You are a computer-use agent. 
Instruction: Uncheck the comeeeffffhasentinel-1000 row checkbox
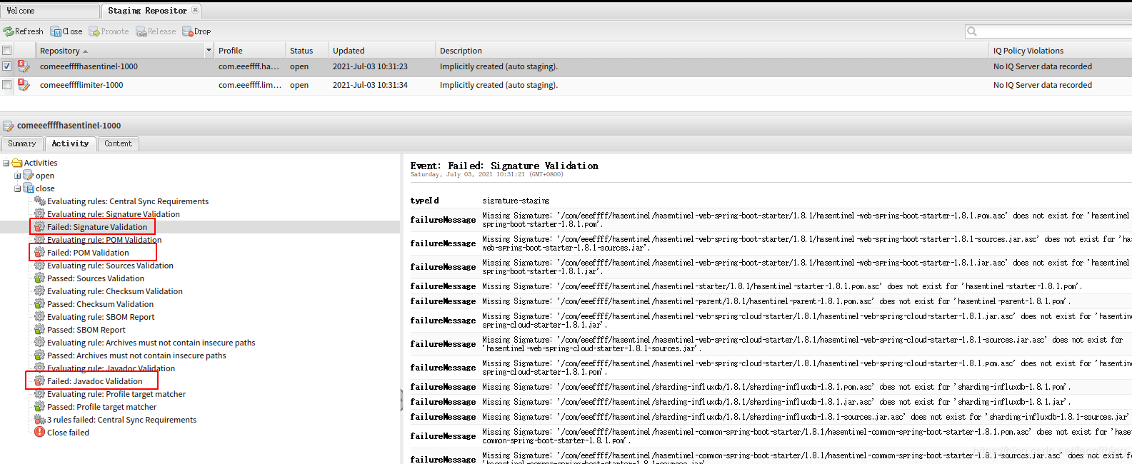(x=7, y=66)
